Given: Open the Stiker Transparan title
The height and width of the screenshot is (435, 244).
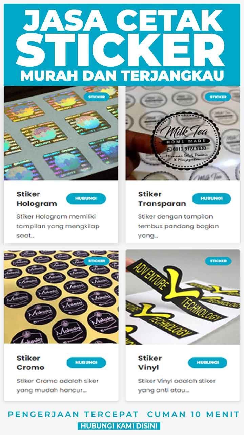Looking at the screenshot, I should 162,199.
